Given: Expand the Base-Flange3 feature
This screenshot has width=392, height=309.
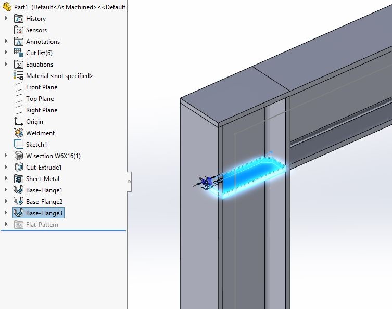Looking at the screenshot, I should click(6, 213).
